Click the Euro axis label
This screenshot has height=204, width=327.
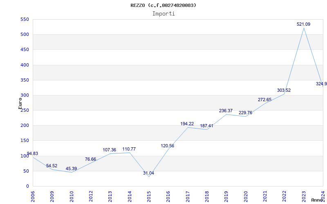[x=20, y=103]
